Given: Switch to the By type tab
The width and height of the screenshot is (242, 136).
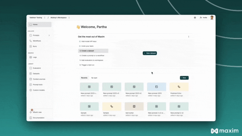Looking at the screenshot, I should 94,78.
